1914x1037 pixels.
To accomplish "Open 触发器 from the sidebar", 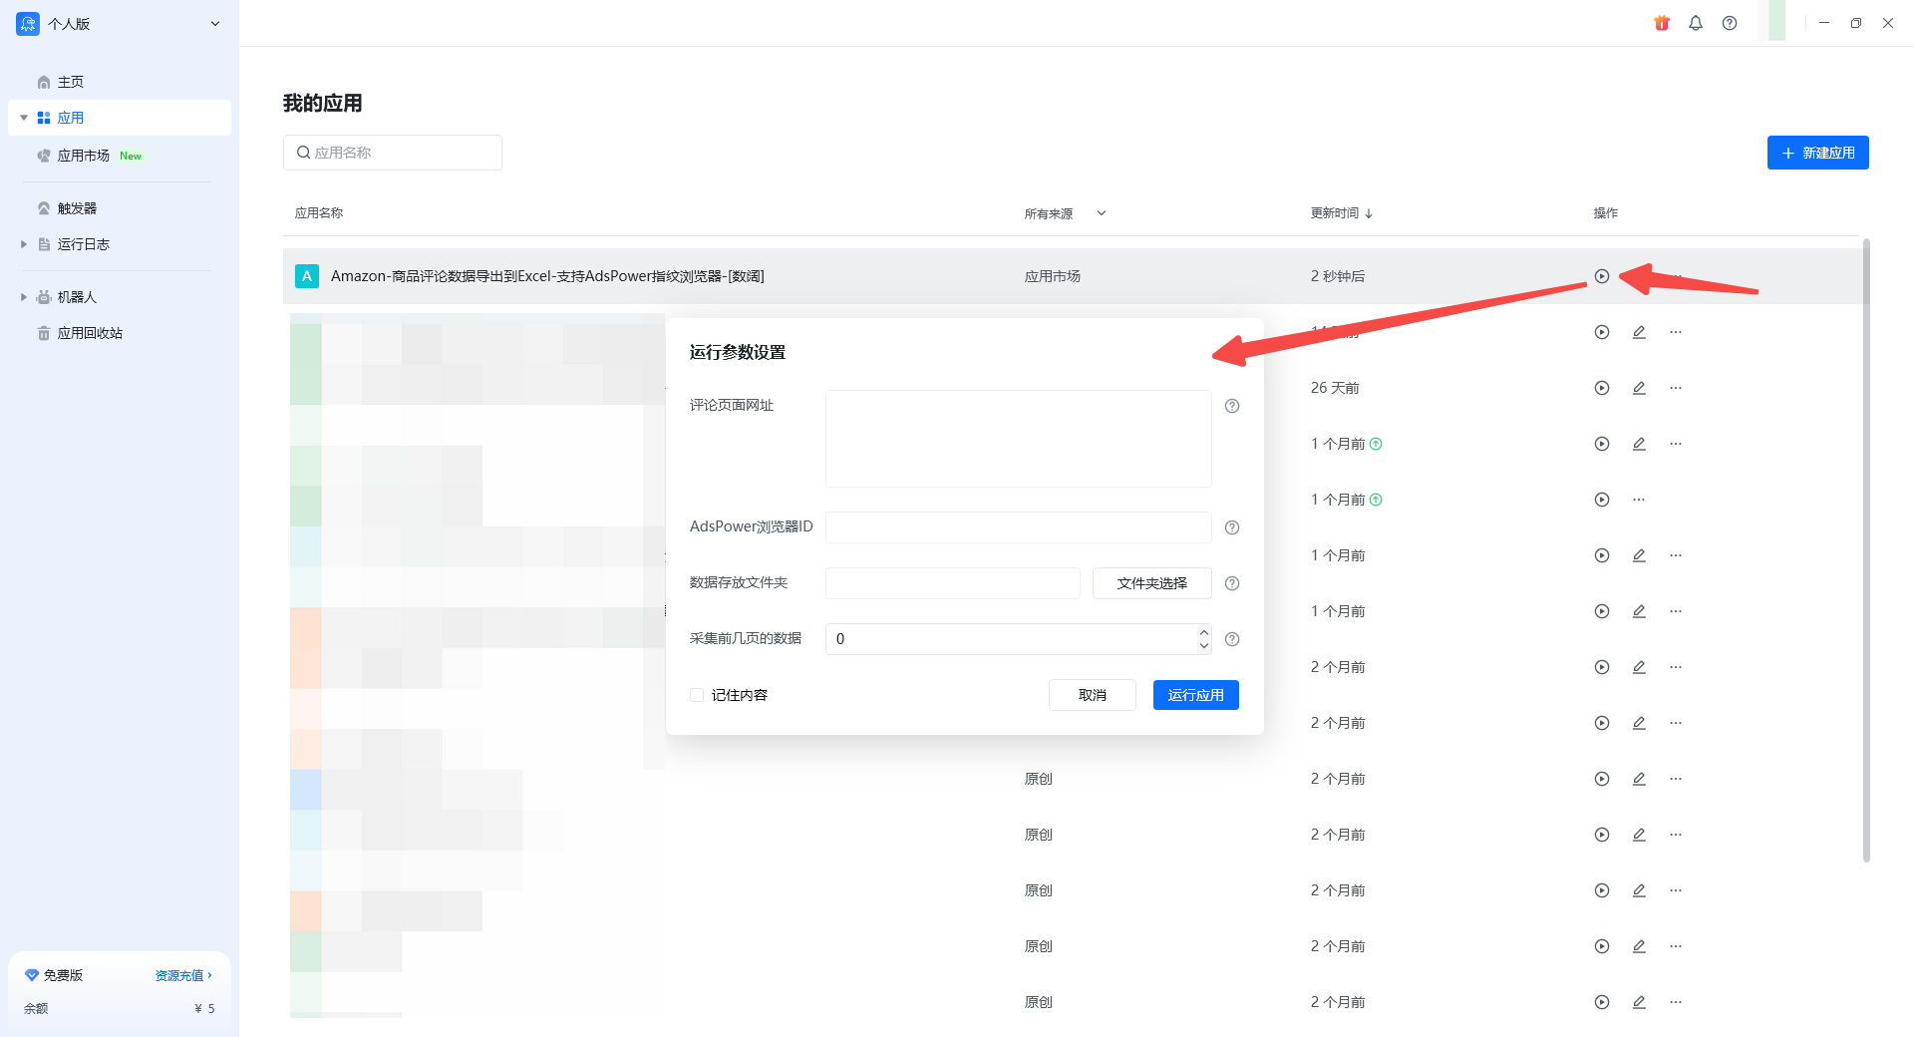I will pyautogui.click(x=77, y=208).
